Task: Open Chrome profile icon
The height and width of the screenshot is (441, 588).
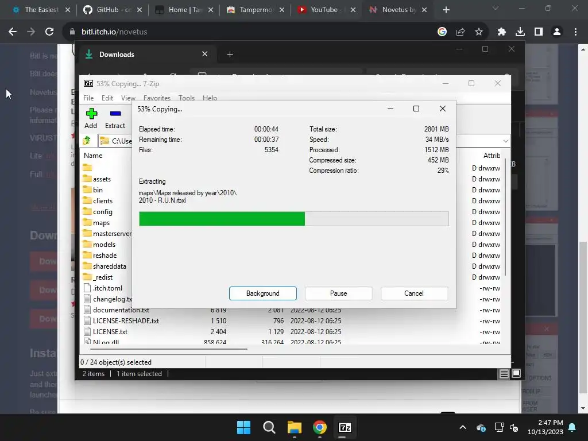Action: click(x=557, y=32)
